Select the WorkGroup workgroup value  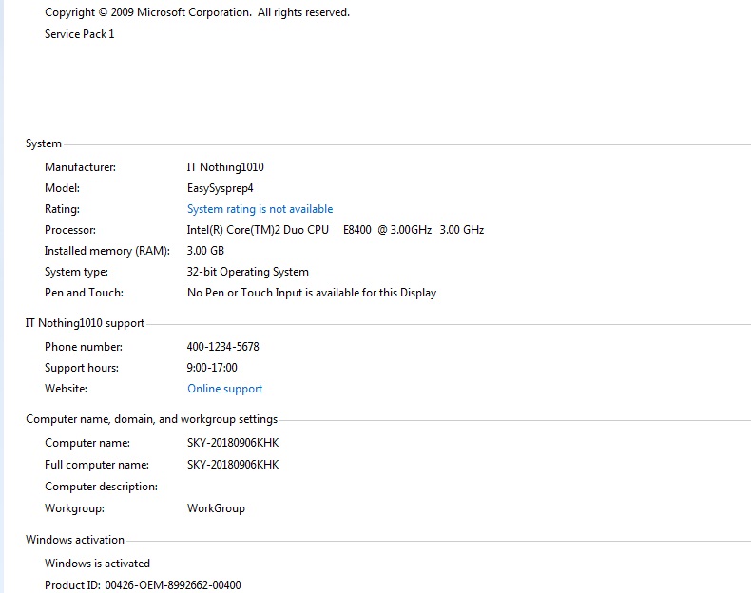point(216,508)
